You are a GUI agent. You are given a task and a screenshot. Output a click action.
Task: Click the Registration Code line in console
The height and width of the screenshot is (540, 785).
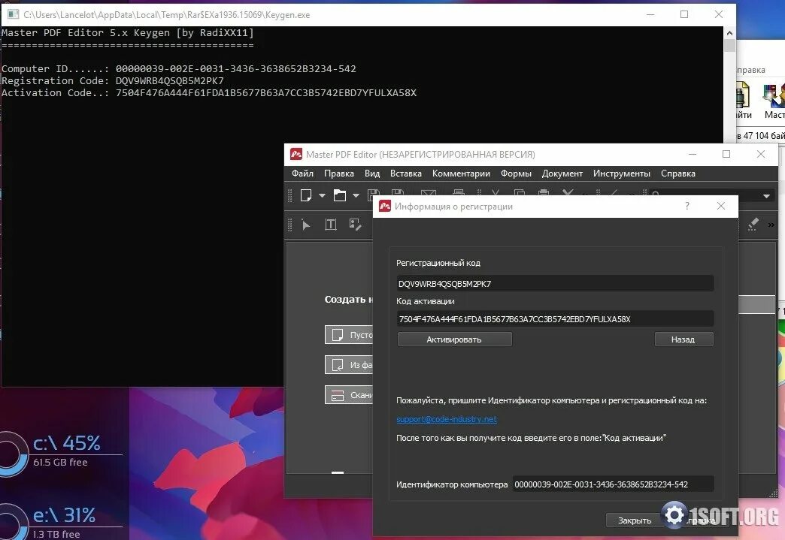click(x=113, y=80)
